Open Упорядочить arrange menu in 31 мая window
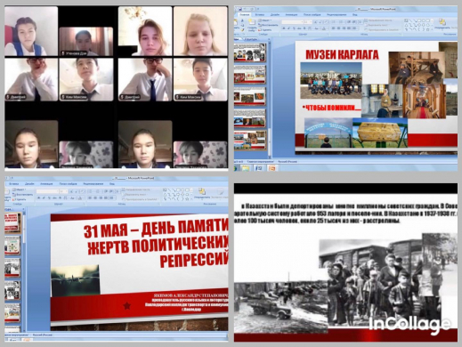This screenshot has height=347, width=462. click(x=202, y=194)
